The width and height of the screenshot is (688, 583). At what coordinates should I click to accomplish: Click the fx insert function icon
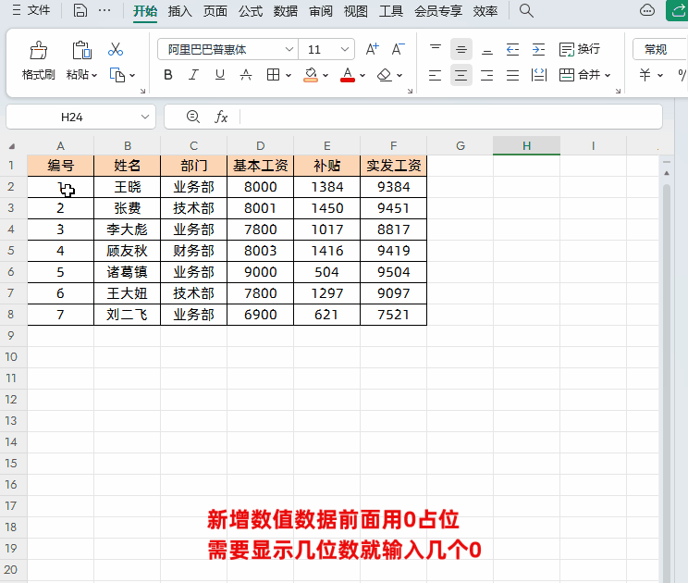(x=221, y=117)
